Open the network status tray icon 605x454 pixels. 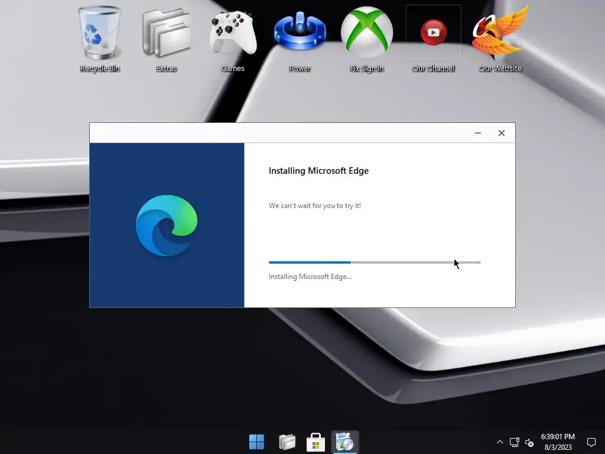click(515, 442)
